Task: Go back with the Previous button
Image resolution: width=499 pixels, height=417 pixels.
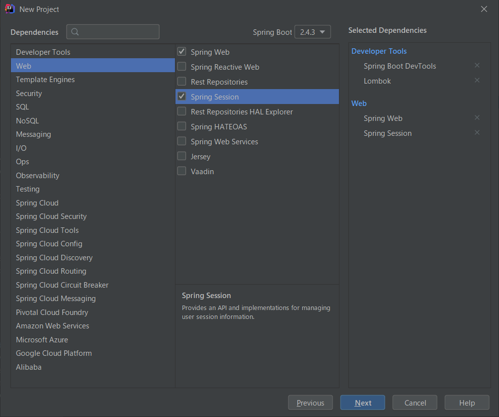Action: pos(310,403)
